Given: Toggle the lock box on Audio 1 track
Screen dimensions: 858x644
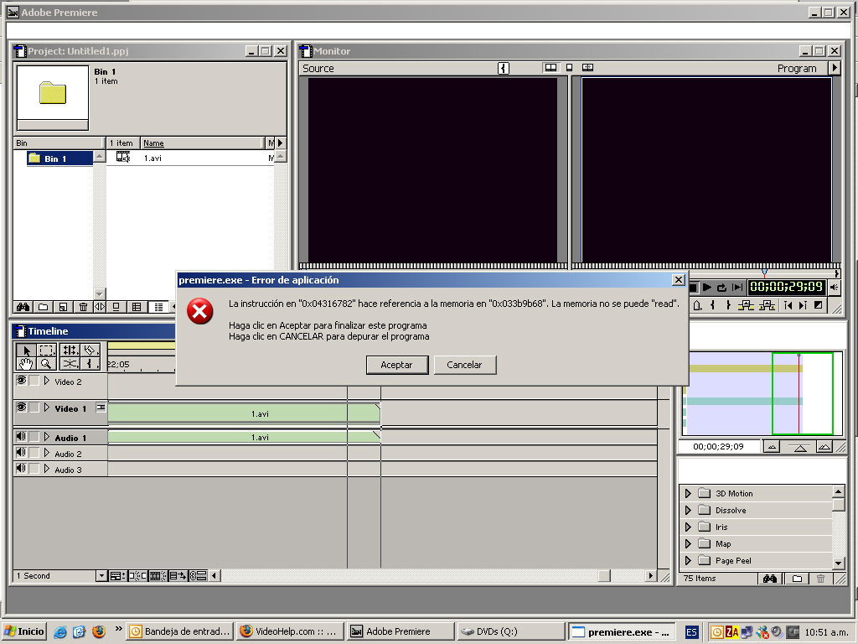Looking at the screenshot, I should pos(34,437).
